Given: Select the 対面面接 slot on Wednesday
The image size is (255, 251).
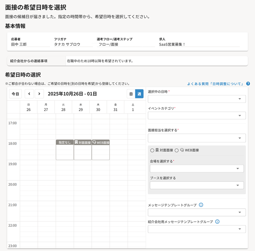Looking at the screenshot, I should 83,150.
